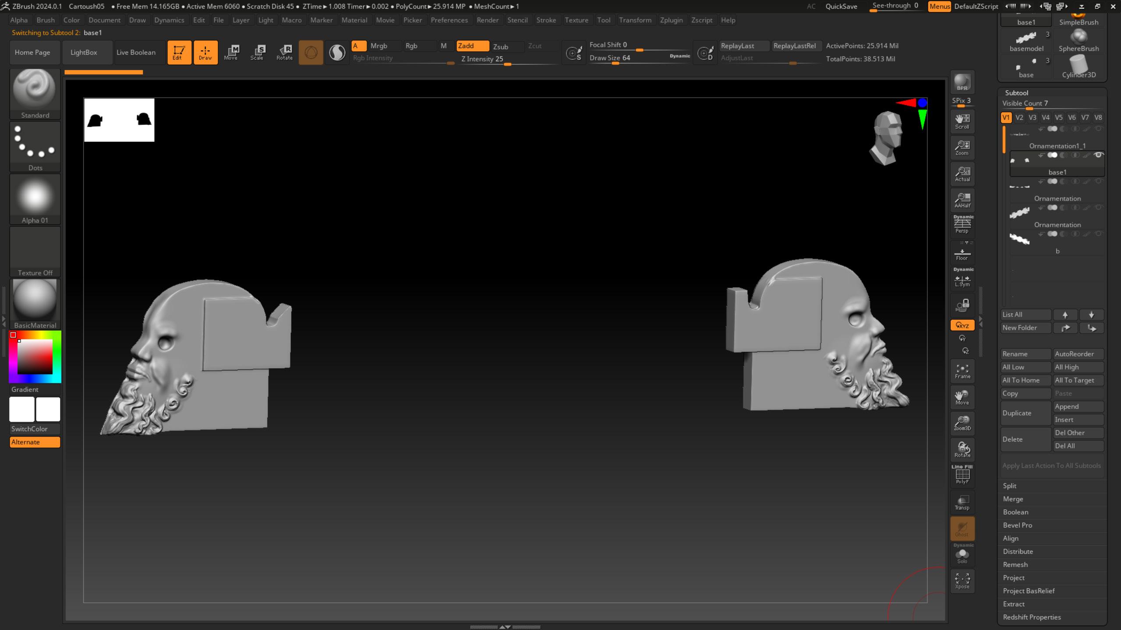The height and width of the screenshot is (630, 1121).
Task: Activate the Rotate gizmo tool
Action: [284, 52]
